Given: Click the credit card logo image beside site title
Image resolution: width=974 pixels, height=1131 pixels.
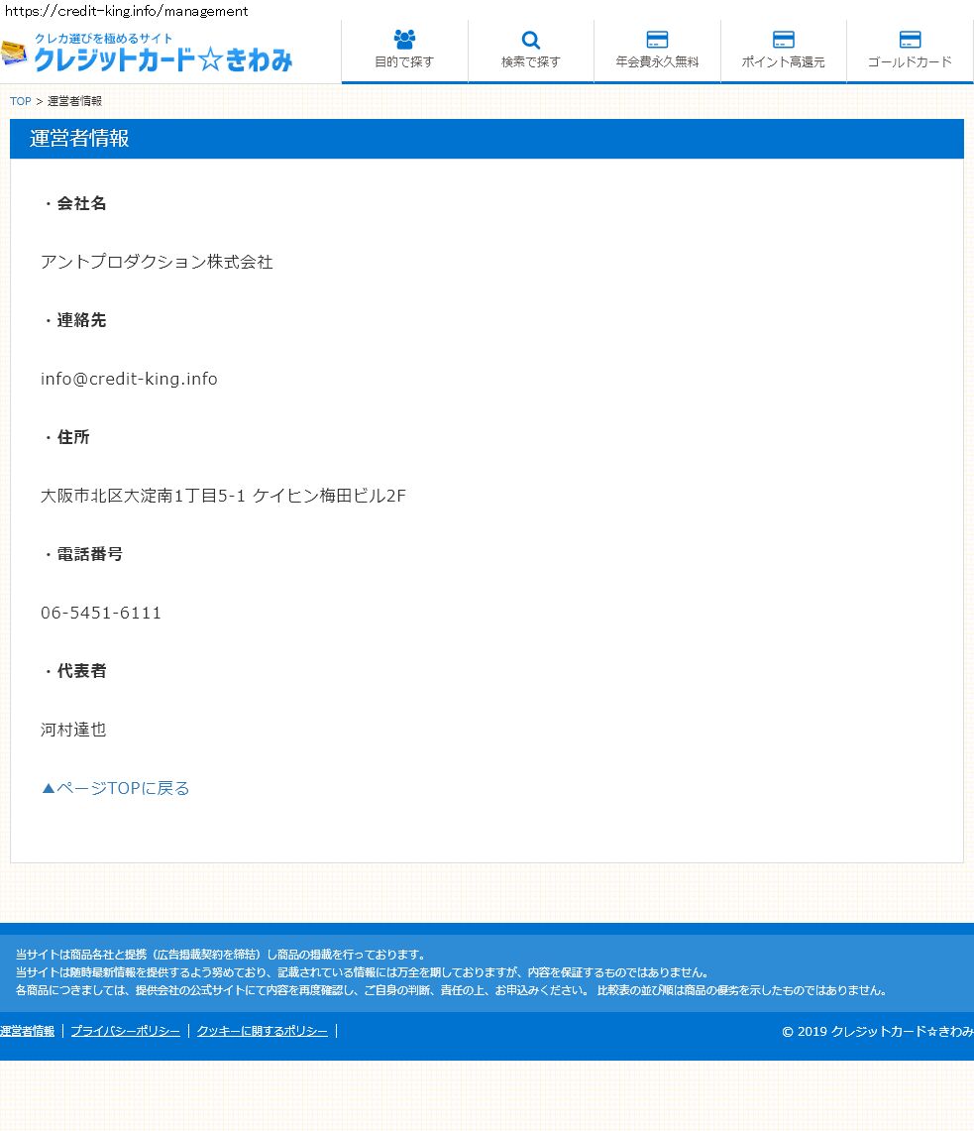Looking at the screenshot, I should click(15, 53).
